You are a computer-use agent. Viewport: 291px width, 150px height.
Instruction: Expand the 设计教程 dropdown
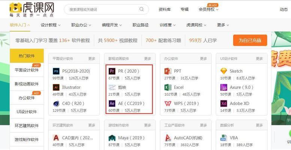(51, 25)
